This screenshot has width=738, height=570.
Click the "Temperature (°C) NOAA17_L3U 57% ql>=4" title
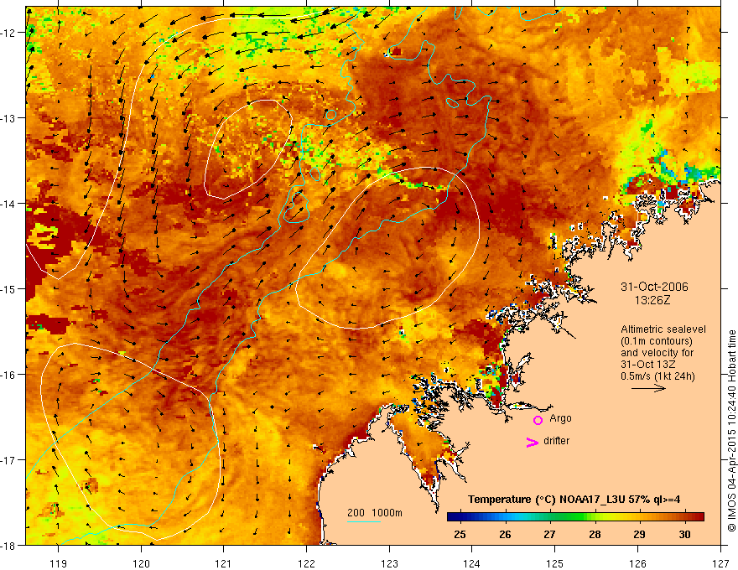point(574,500)
